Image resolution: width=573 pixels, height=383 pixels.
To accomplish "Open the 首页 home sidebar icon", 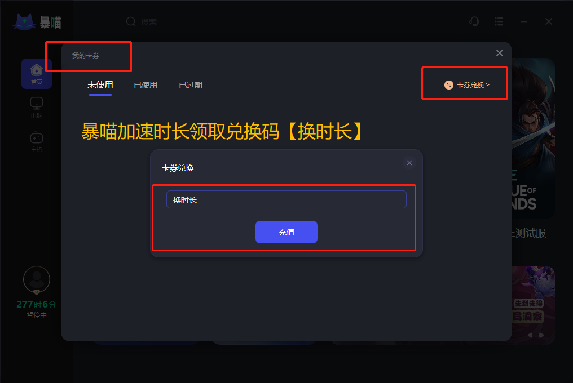I will click(x=37, y=74).
